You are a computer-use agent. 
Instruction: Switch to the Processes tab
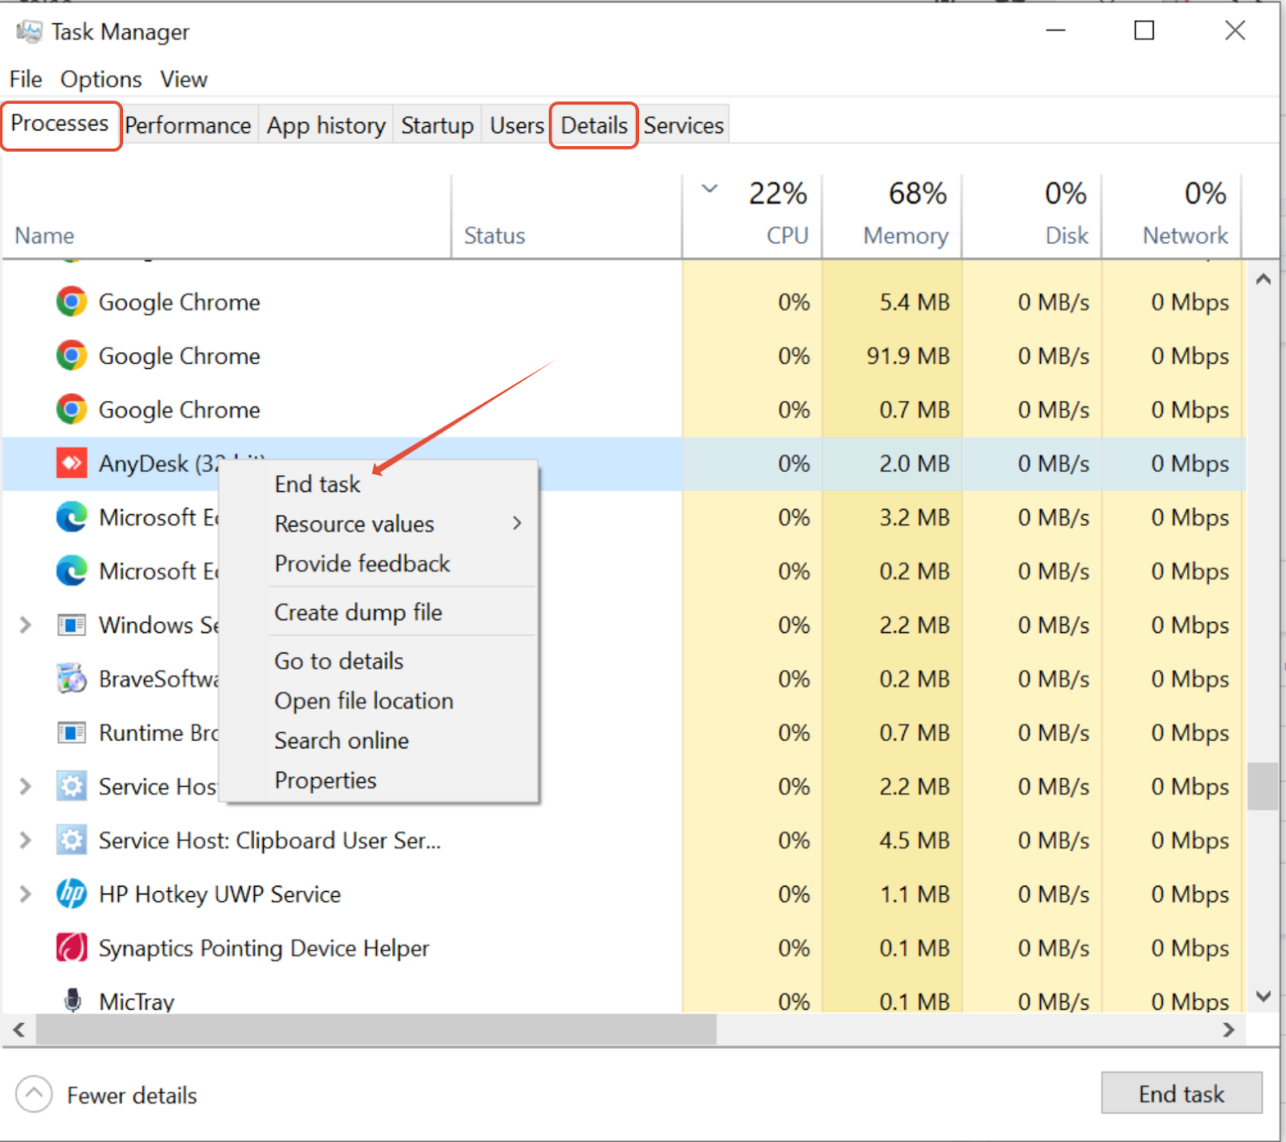tap(60, 125)
